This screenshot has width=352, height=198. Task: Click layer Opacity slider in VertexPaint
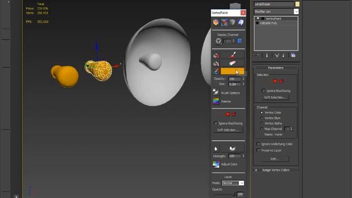point(224,194)
